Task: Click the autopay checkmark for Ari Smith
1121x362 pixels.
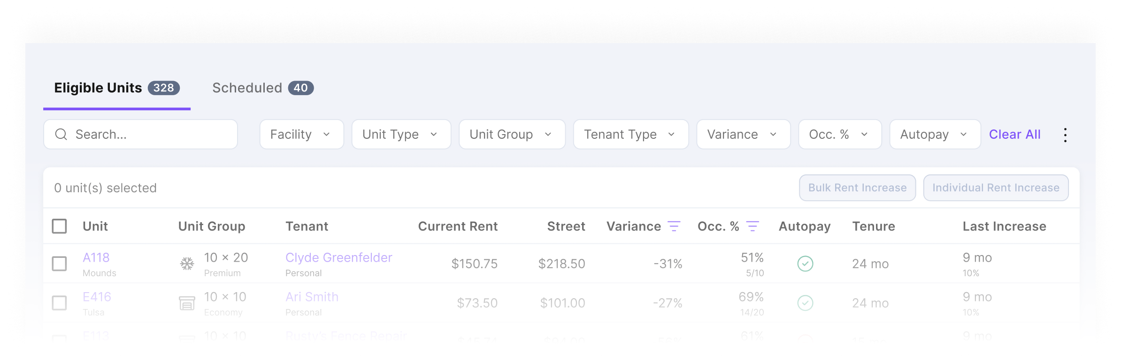Action: pos(805,303)
